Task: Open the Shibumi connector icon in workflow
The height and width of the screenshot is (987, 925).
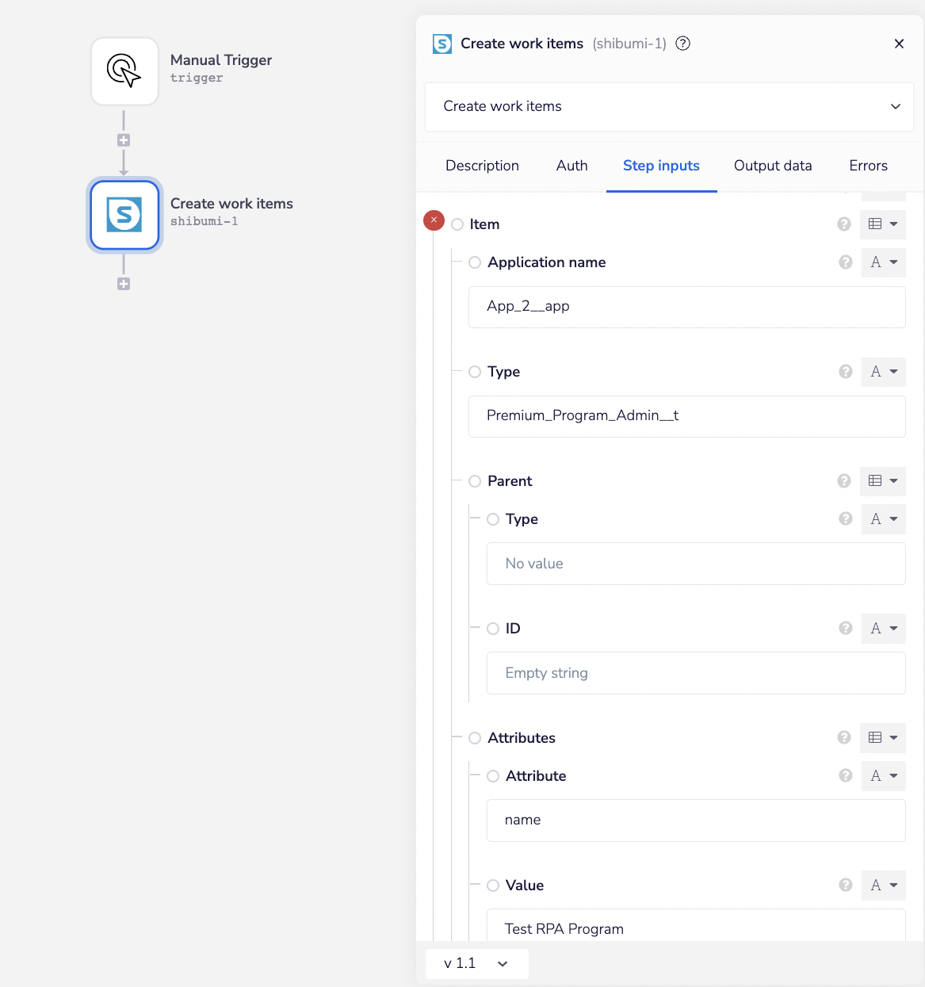Action: 124,215
